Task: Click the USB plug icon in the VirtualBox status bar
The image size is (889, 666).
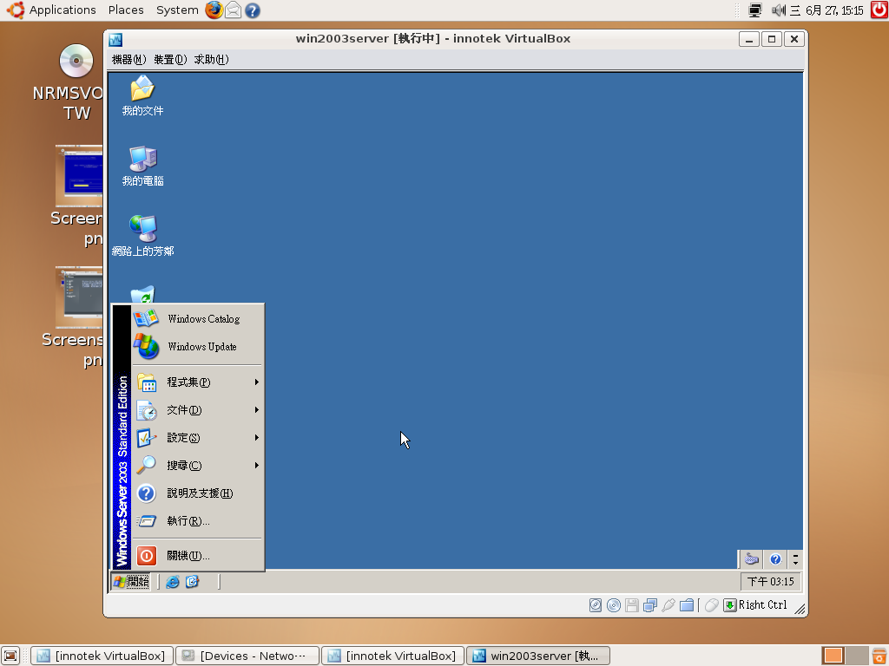Action: (668, 605)
